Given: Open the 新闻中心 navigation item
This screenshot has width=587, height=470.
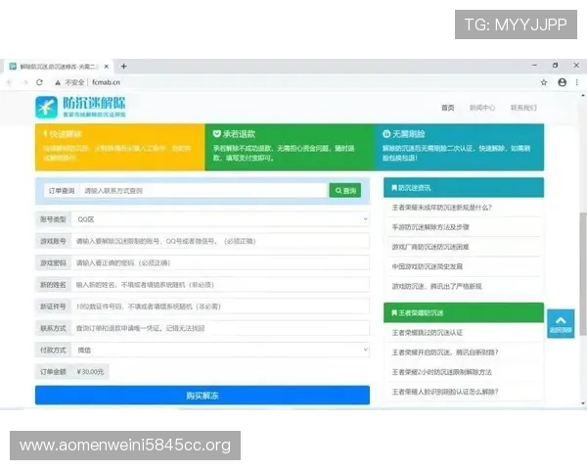Looking at the screenshot, I should click(x=482, y=108).
